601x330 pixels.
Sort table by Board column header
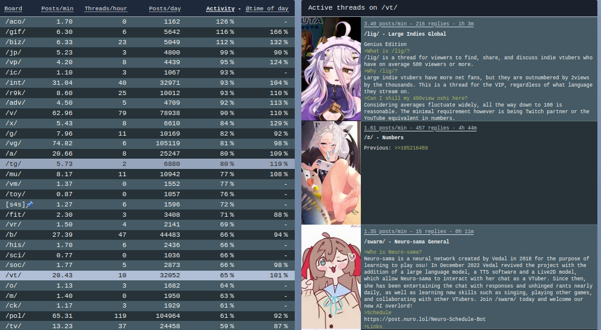click(x=13, y=8)
